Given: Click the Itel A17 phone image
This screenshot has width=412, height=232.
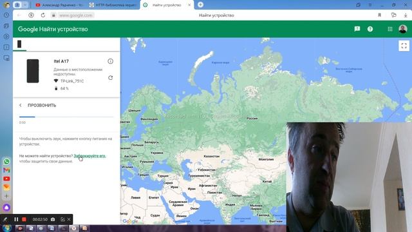Looking at the screenshot, I should tap(33, 71).
